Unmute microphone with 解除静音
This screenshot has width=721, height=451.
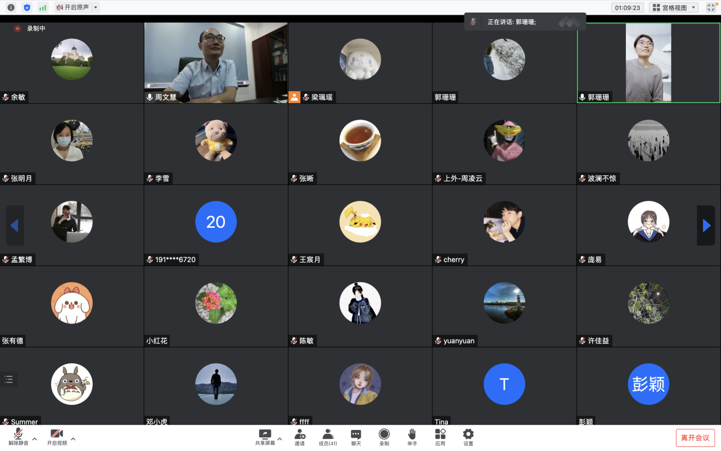[x=18, y=437]
